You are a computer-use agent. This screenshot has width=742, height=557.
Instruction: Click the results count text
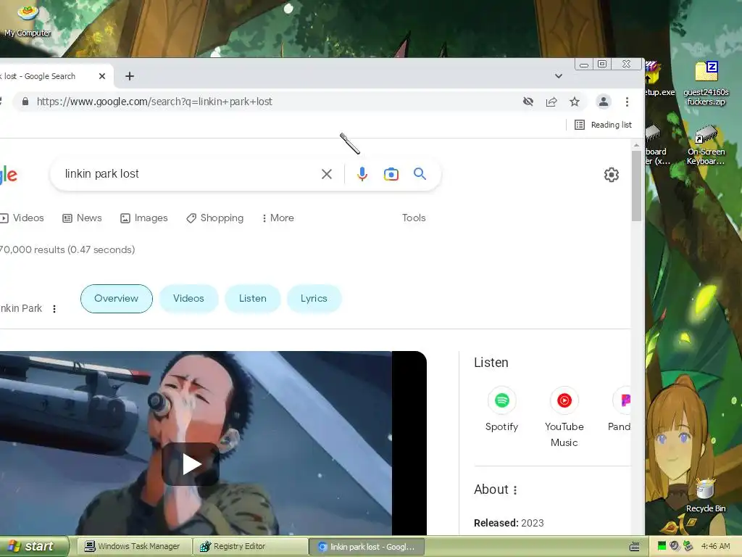[67, 249]
